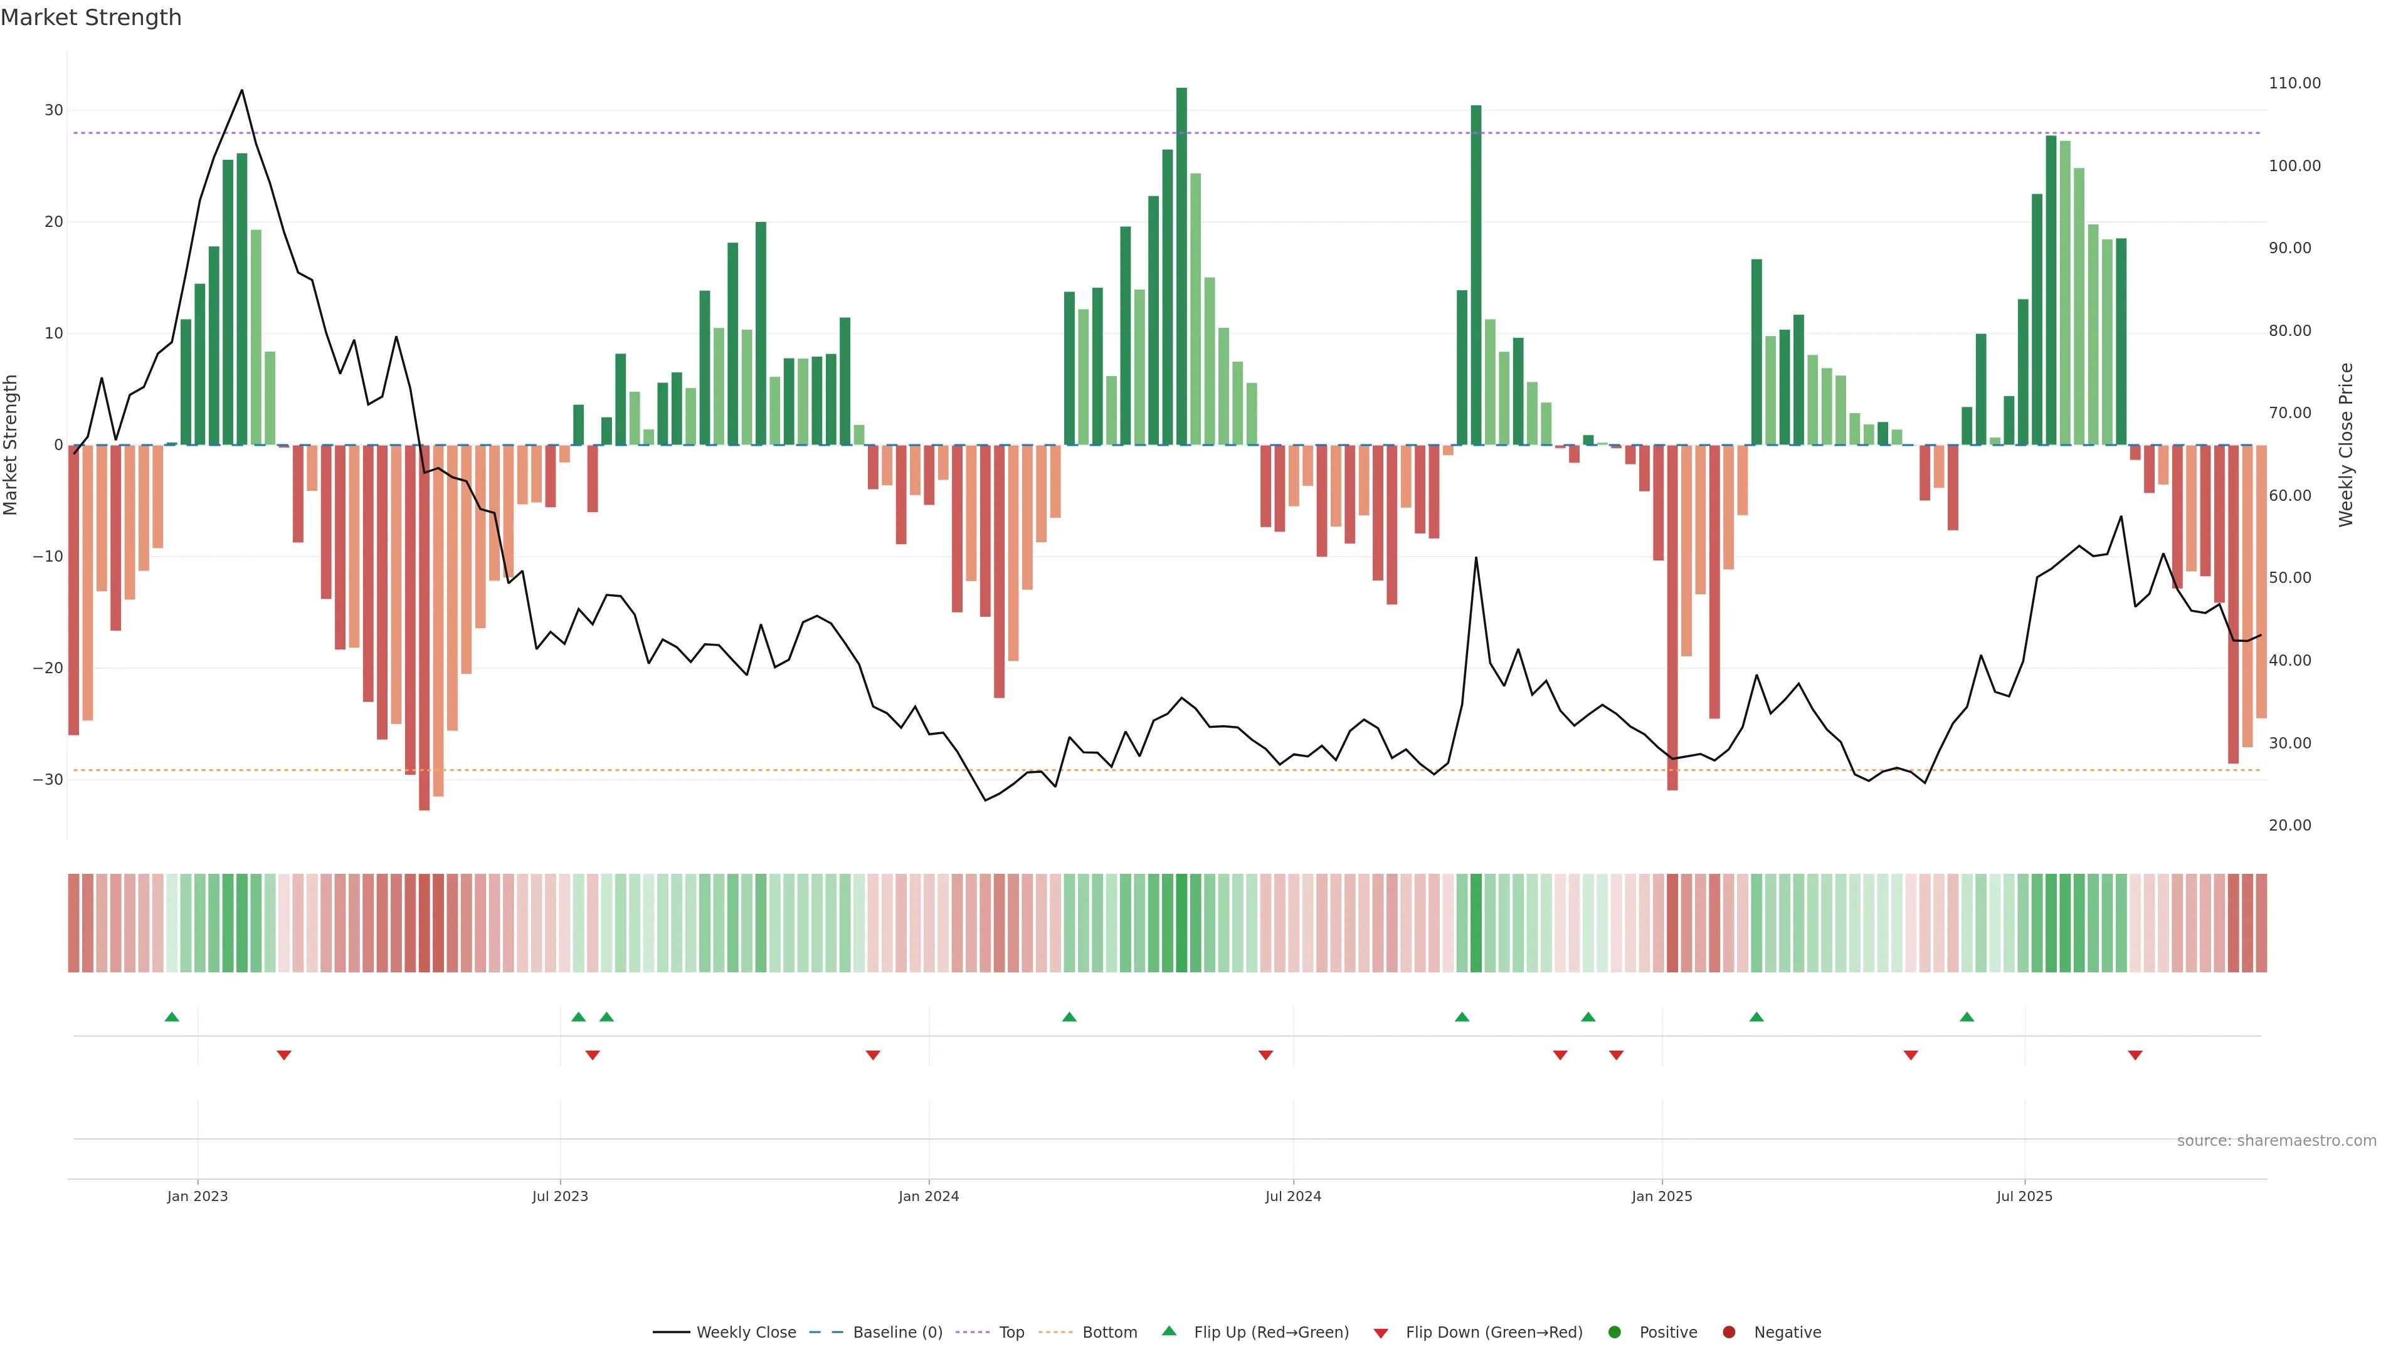
Task: Click the green flip-up triangle just before Jul 2025
Action: 1967,1017
